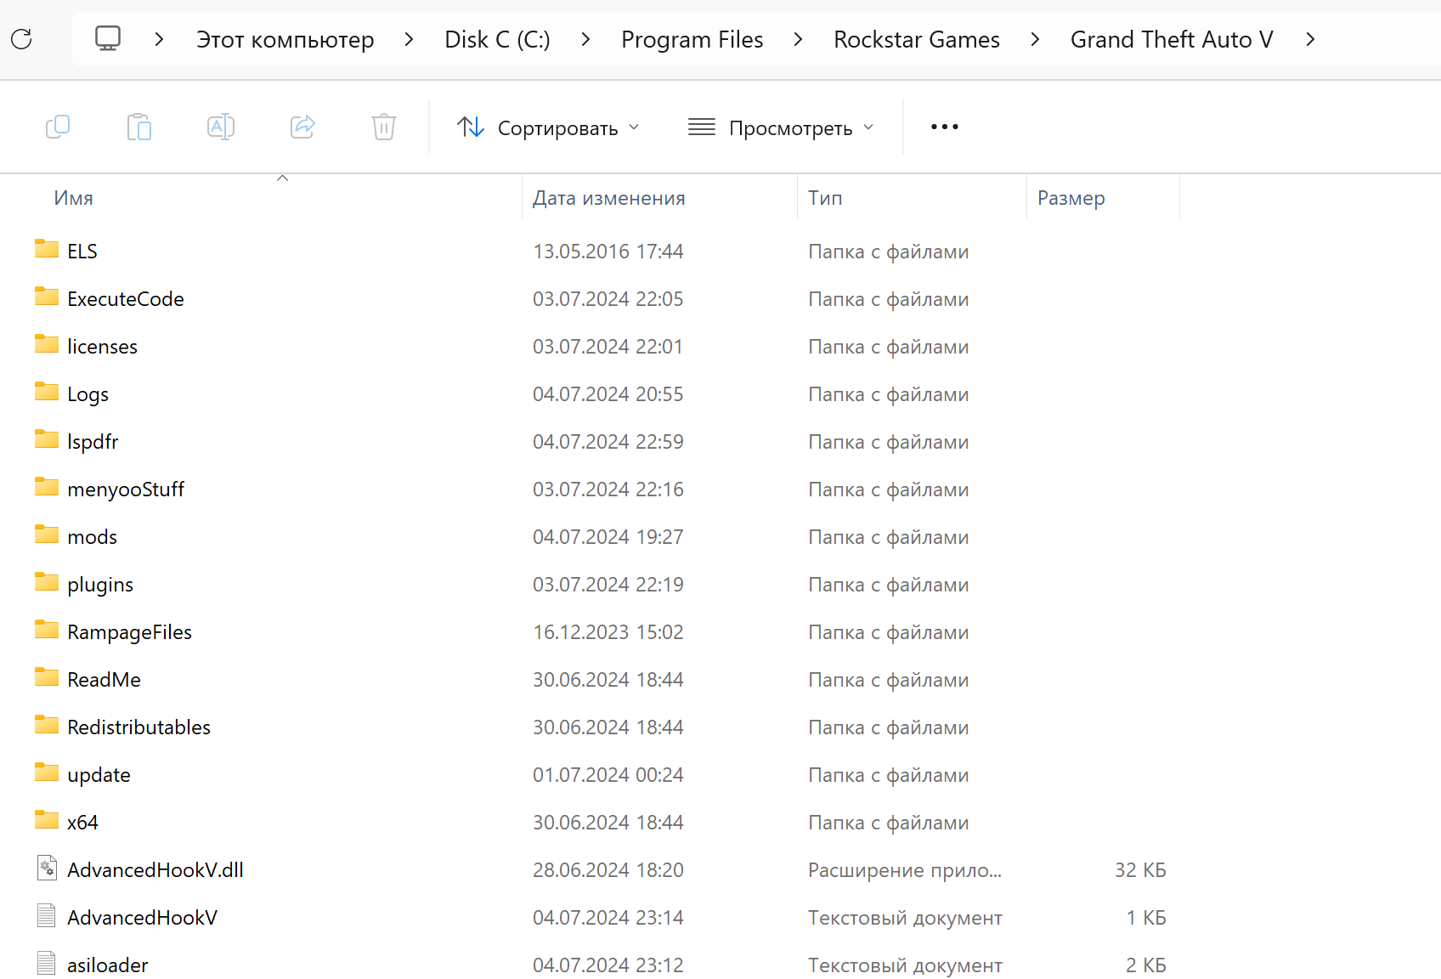Open the Сортировать sort dropdown

[x=548, y=127]
